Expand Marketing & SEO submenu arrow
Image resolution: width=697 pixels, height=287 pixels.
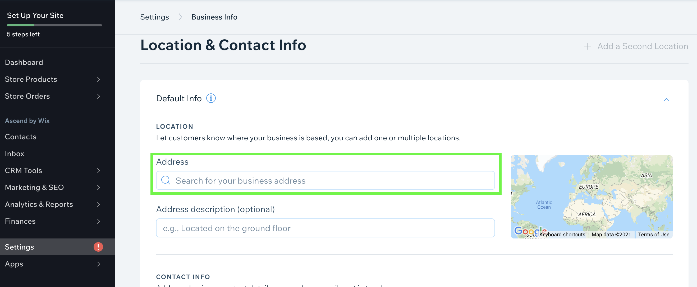[x=98, y=188]
